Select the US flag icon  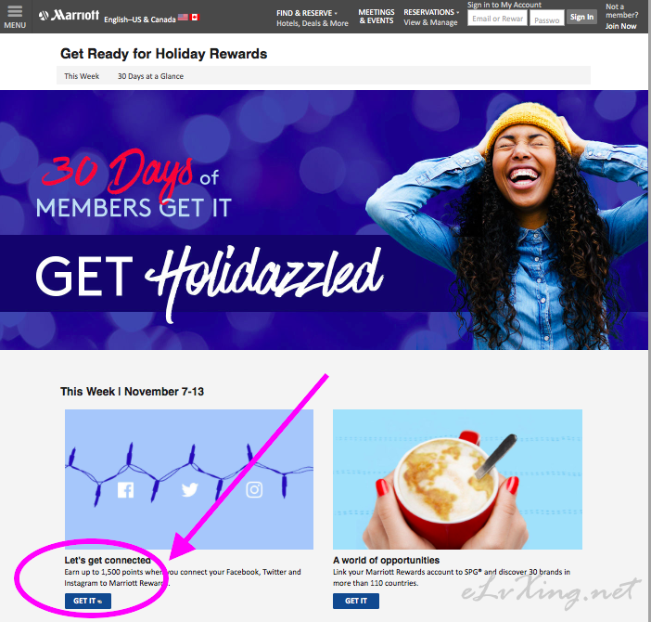[x=183, y=18]
